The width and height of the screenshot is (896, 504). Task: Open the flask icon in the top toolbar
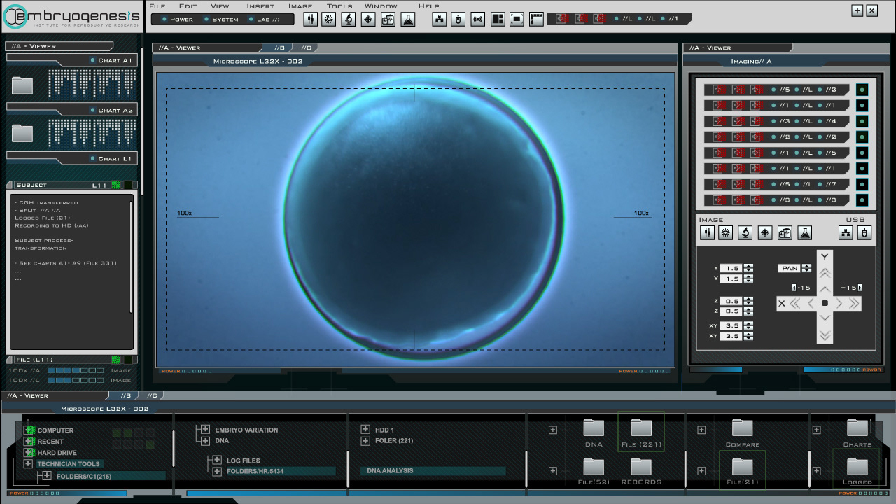tap(408, 19)
